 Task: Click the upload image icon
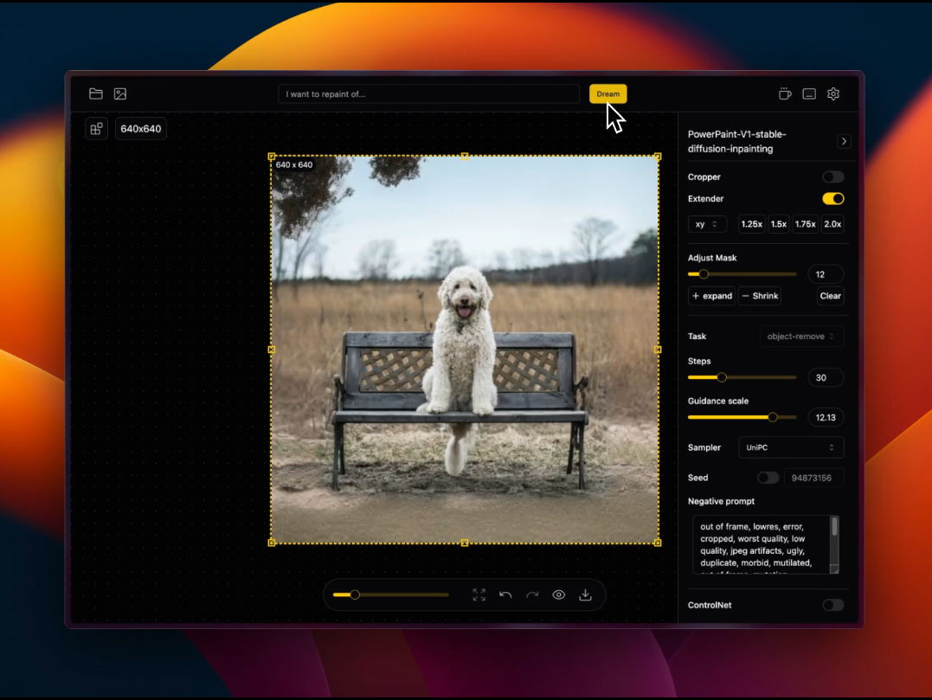click(x=120, y=94)
